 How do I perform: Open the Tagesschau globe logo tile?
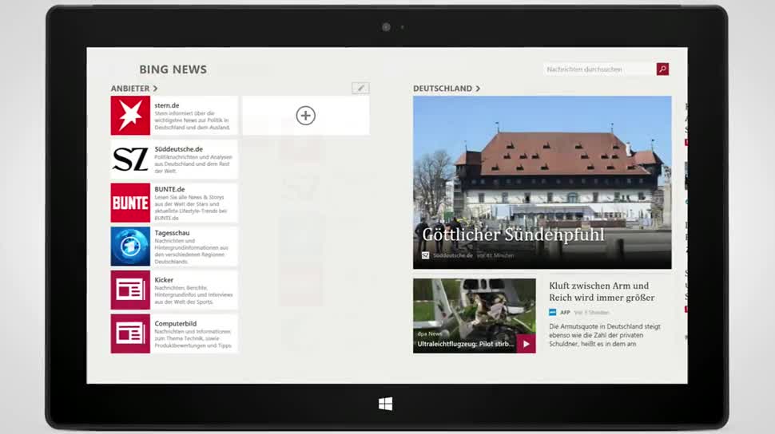(x=130, y=247)
